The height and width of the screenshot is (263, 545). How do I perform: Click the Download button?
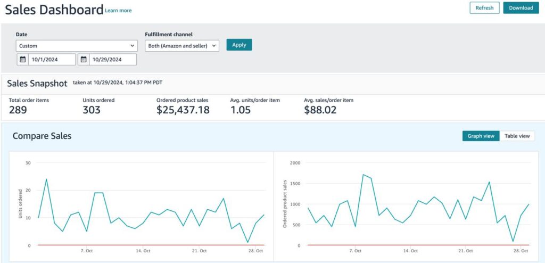pyautogui.click(x=521, y=8)
